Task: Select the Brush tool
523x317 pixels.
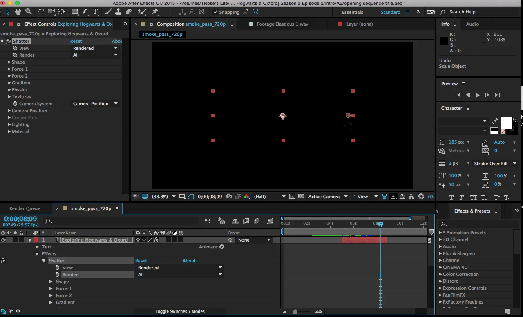Action: click(109, 11)
